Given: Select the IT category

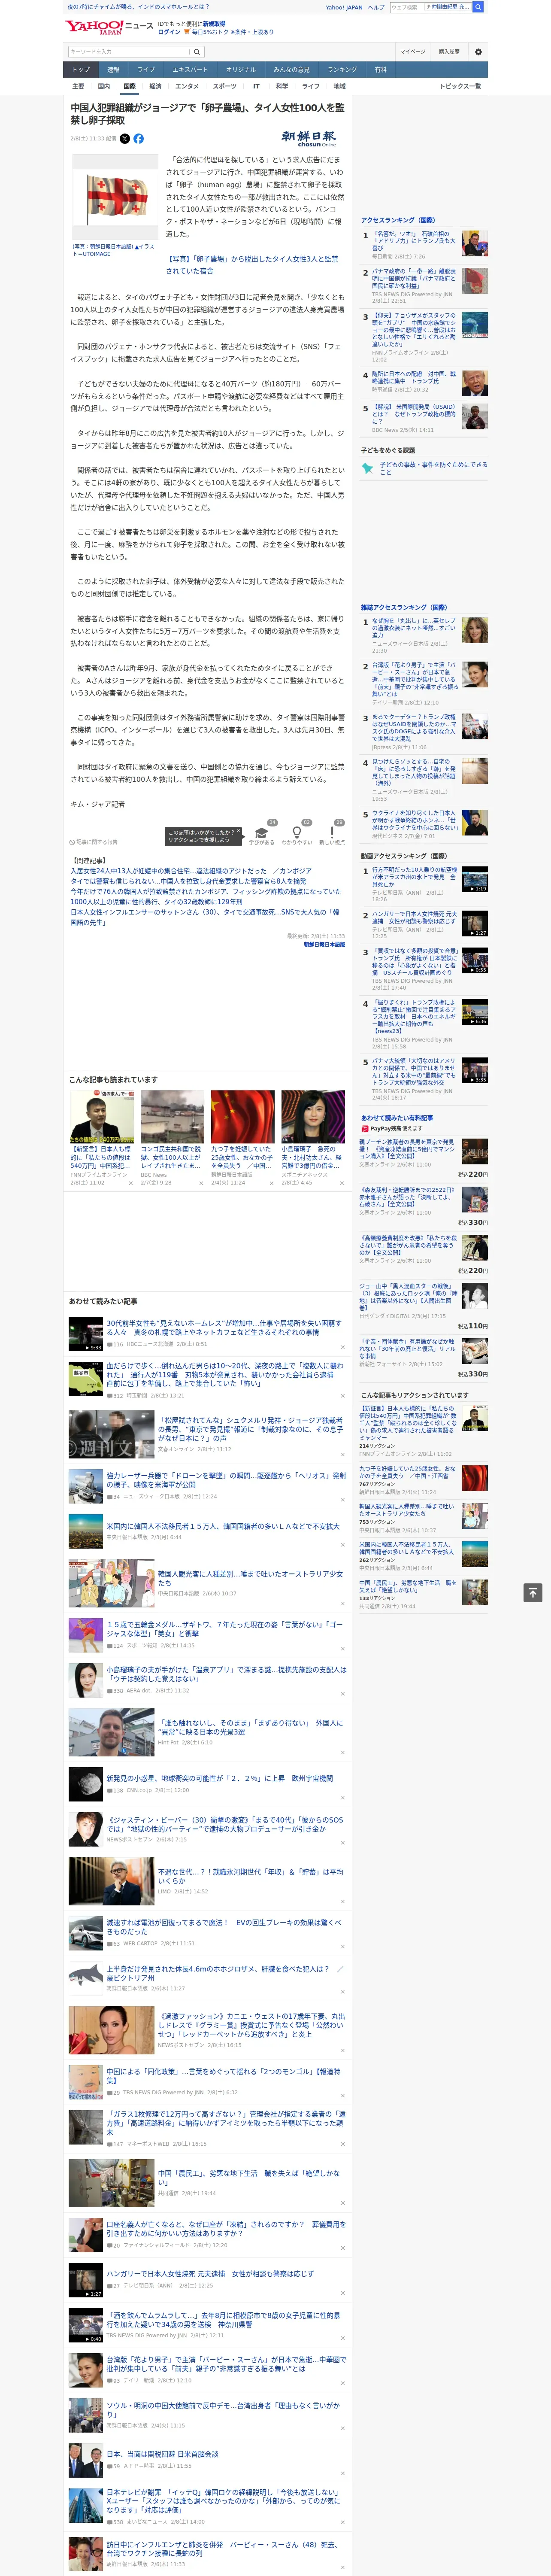Looking at the screenshot, I should (x=256, y=86).
